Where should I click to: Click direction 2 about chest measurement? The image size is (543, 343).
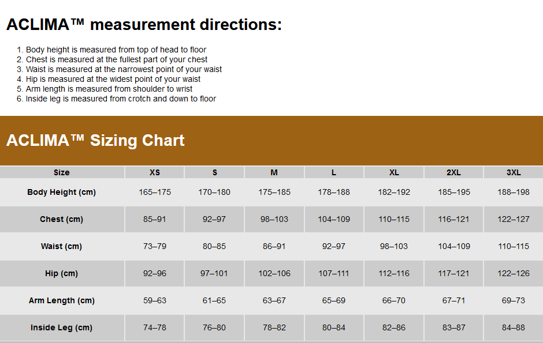(116, 59)
